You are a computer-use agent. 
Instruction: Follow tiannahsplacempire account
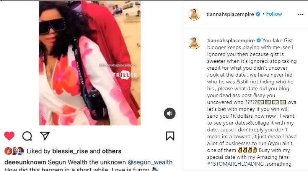pos(274,14)
